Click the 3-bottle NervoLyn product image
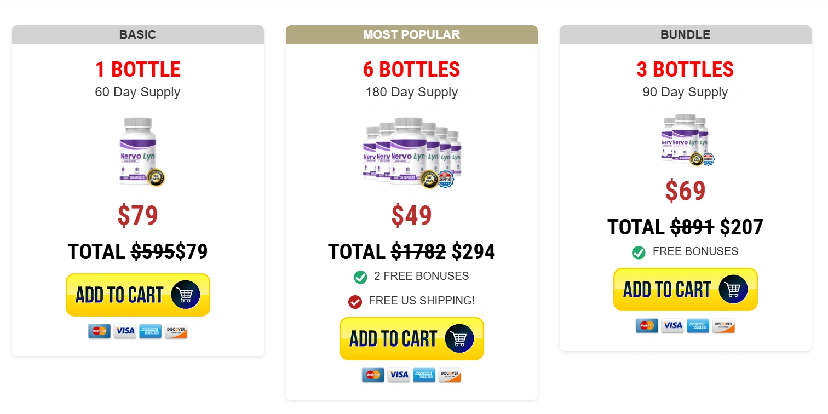This screenshot has height=414, width=828. tap(685, 140)
